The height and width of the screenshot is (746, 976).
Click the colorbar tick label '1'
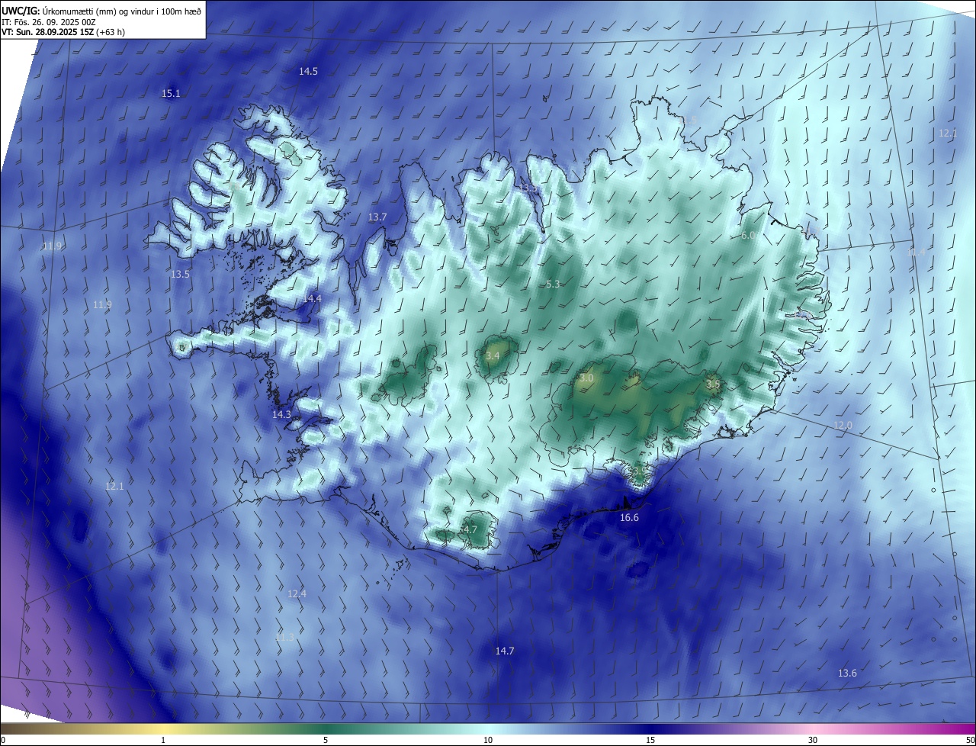[x=163, y=740]
